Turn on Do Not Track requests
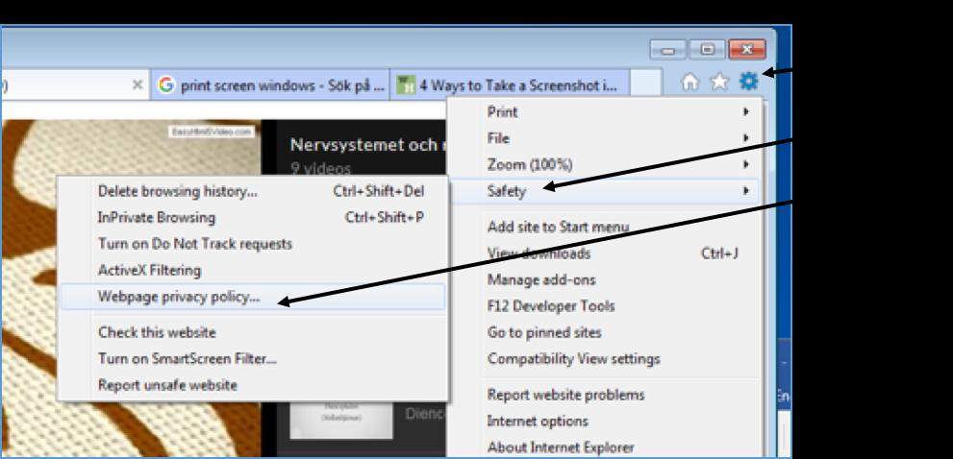Viewport: 953px width, 459px height. pyautogui.click(x=253, y=244)
